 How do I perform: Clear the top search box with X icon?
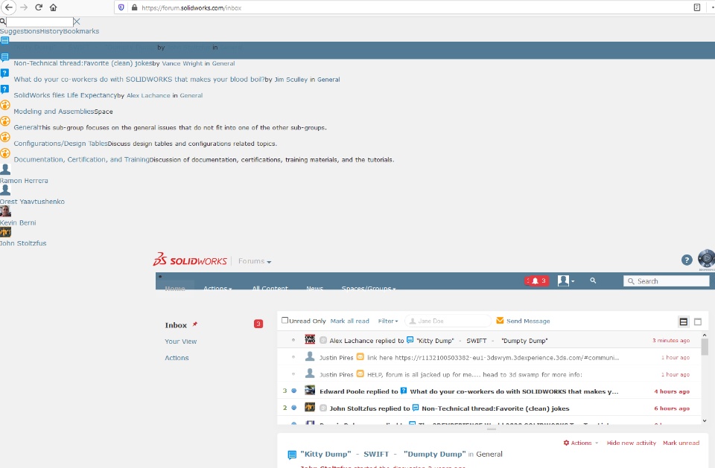pyautogui.click(x=77, y=22)
